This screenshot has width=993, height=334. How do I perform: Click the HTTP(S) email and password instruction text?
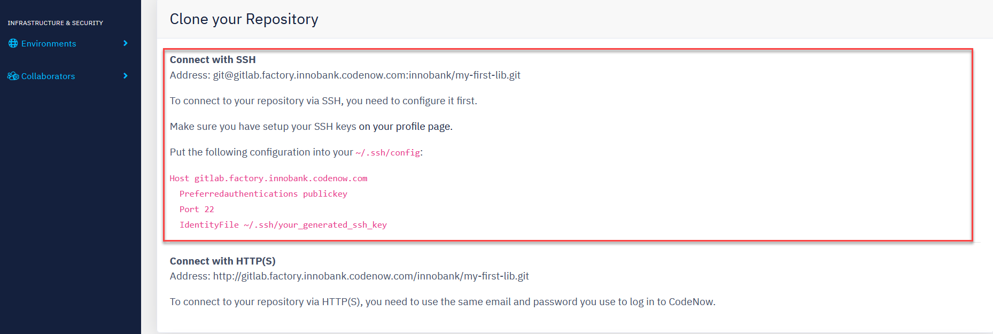pos(443,302)
